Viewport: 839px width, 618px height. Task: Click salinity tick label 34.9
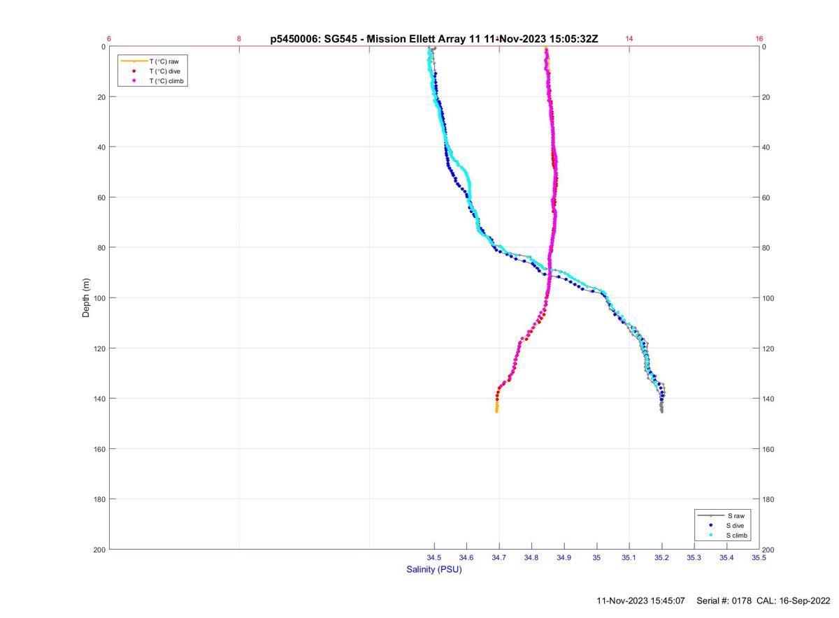click(564, 557)
